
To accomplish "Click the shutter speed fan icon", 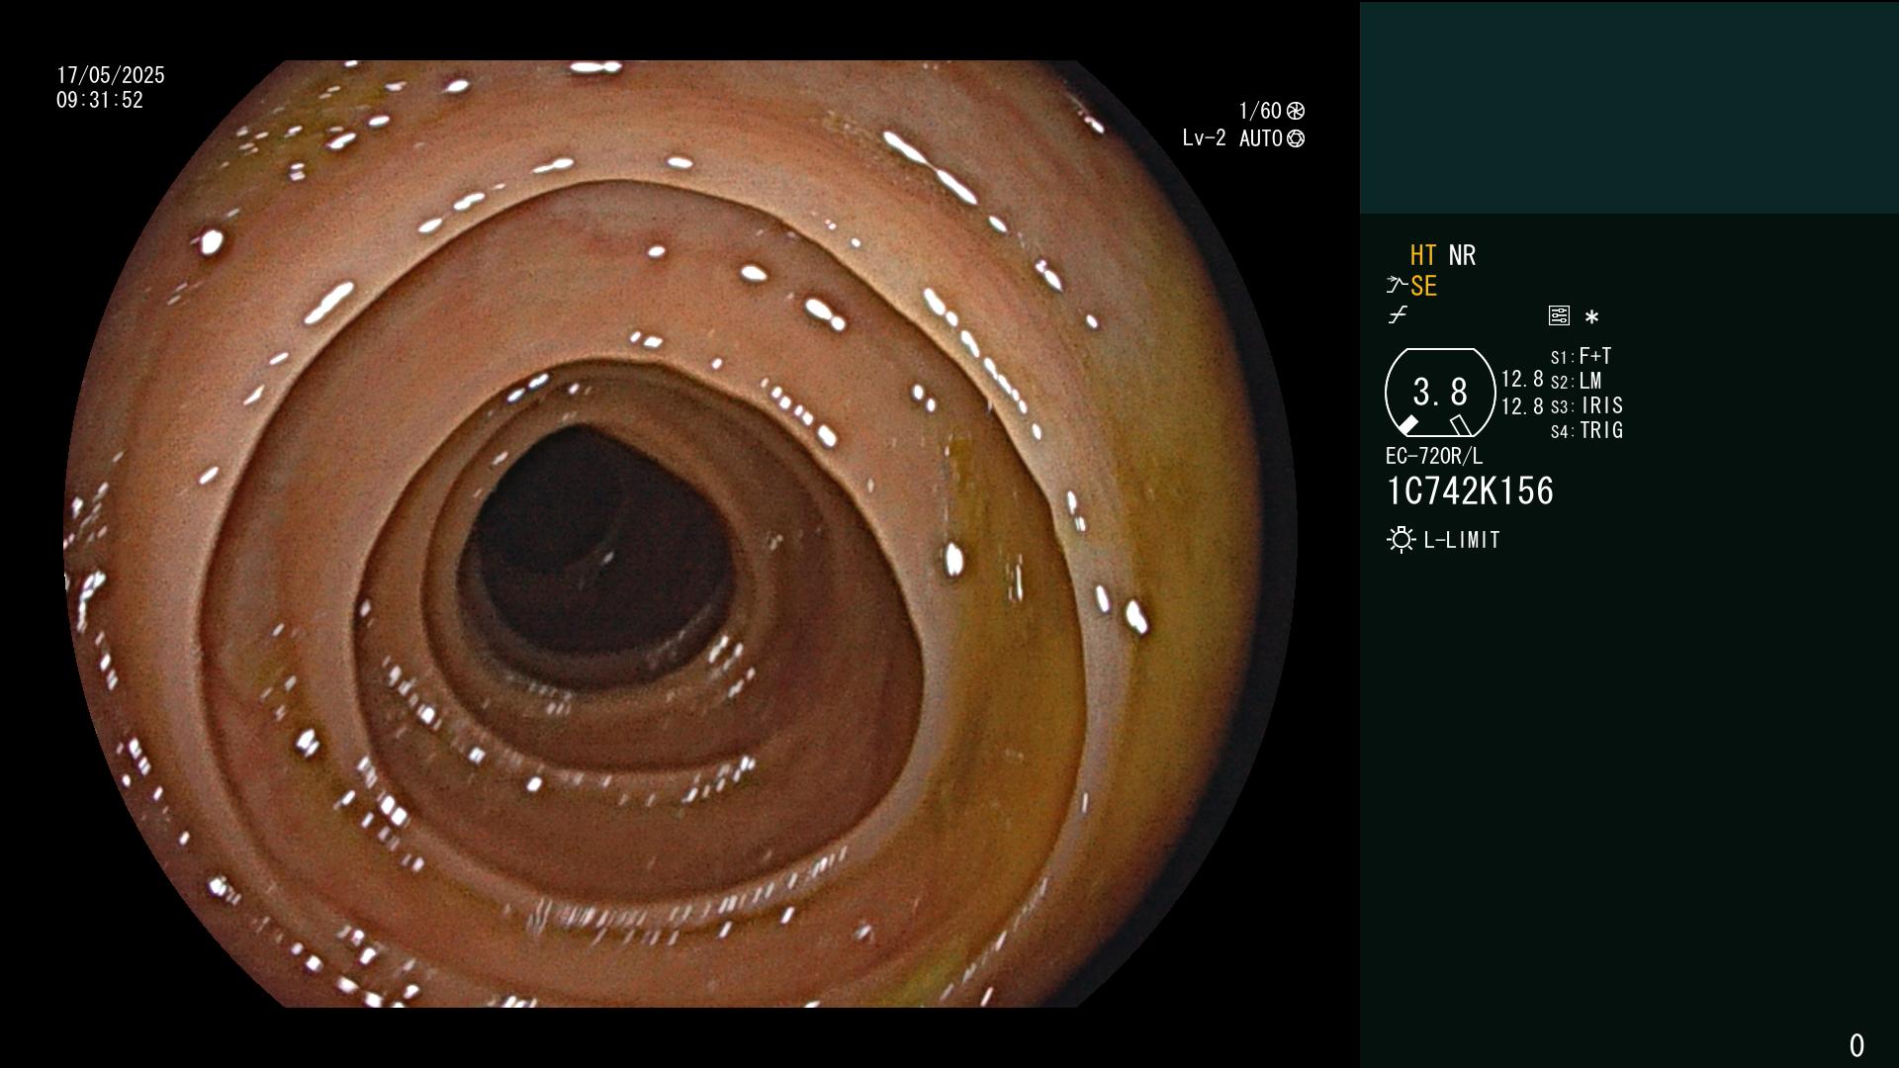I will 1296,111.
